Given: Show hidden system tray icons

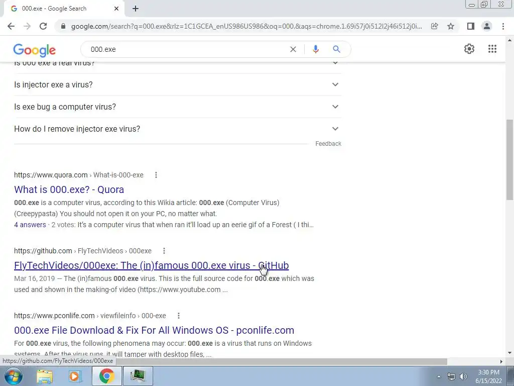Looking at the screenshot, I should [x=439, y=376].
